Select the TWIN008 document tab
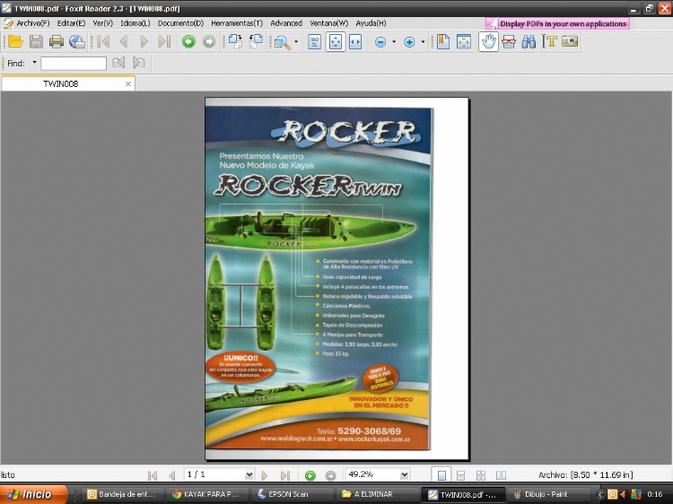 [x=60, y=83]
